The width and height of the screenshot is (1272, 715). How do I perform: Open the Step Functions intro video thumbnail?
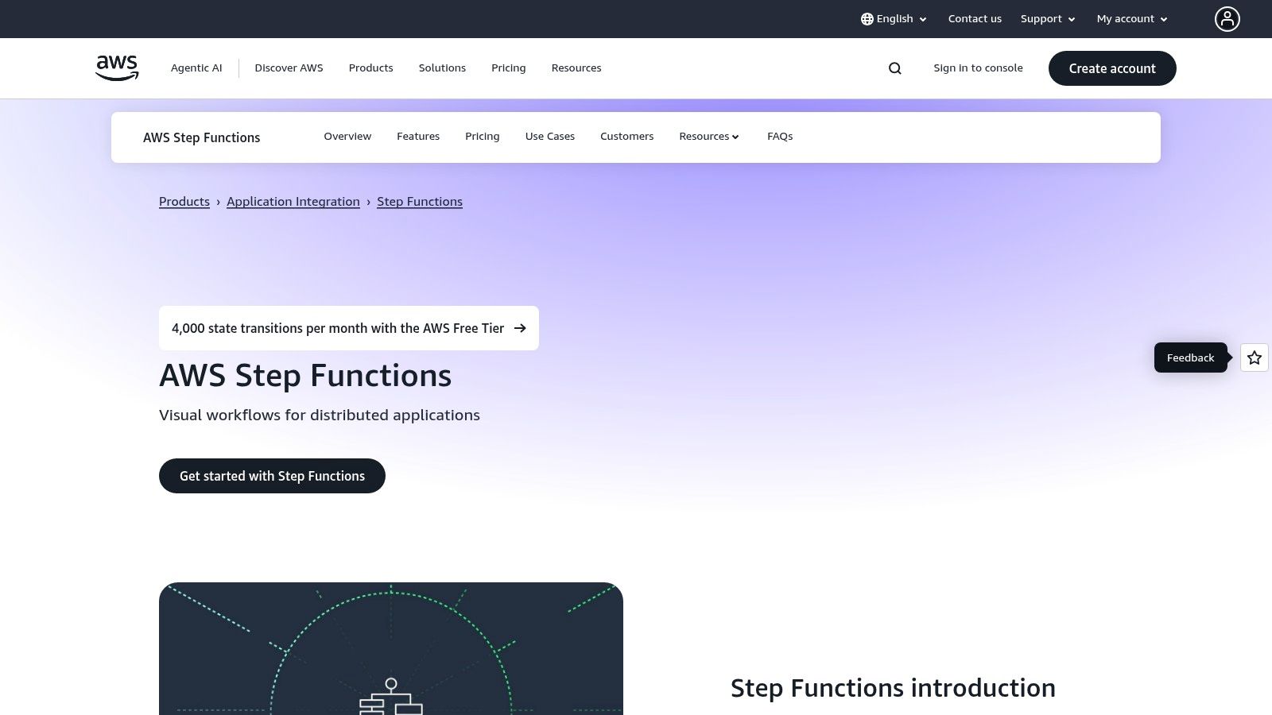tap(391, 648)
